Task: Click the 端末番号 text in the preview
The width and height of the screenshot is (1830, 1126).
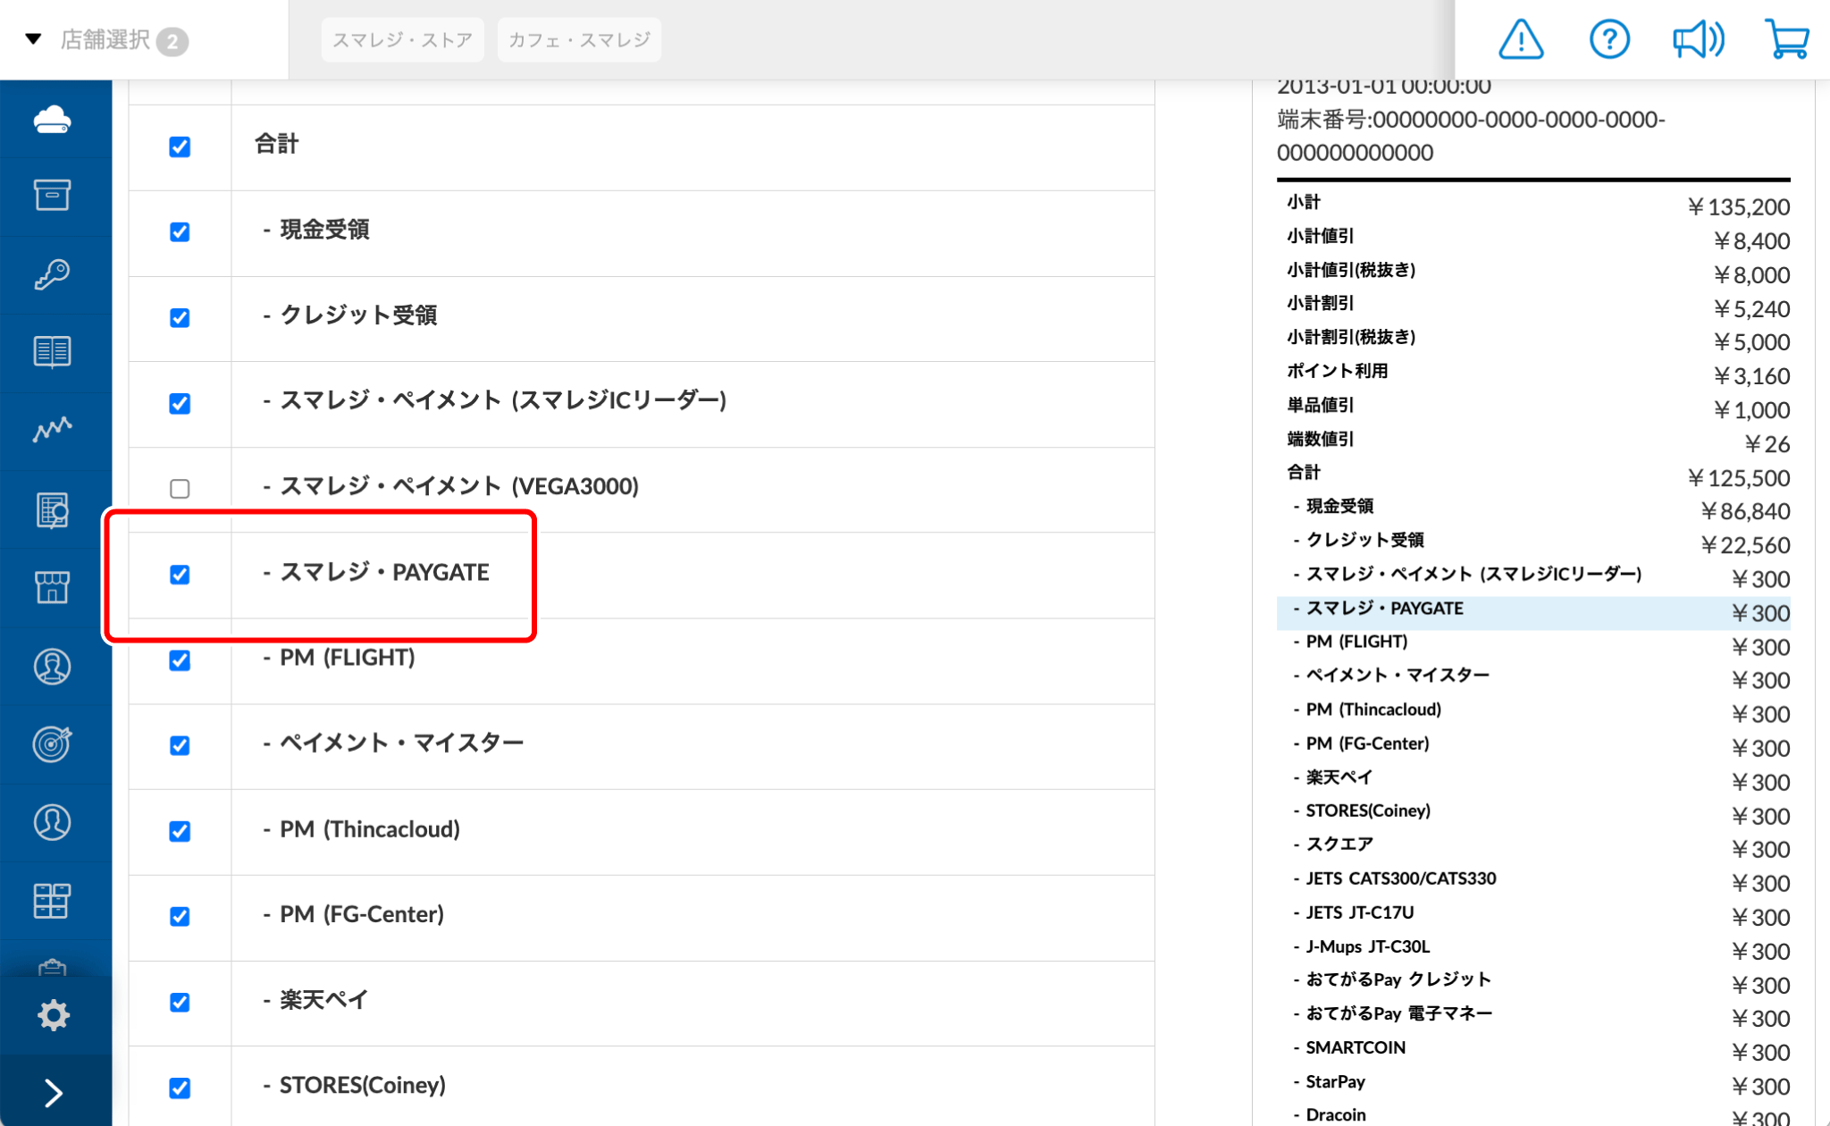Action: pyautogui.click(x=1471, y=136)
